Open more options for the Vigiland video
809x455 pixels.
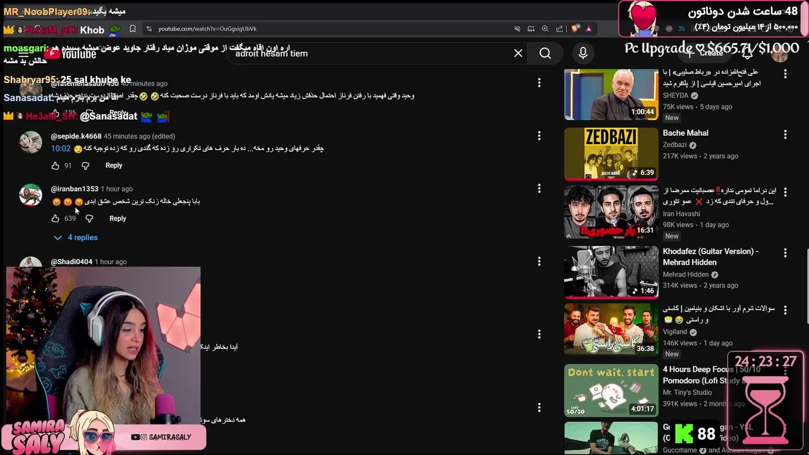point(785,310)
